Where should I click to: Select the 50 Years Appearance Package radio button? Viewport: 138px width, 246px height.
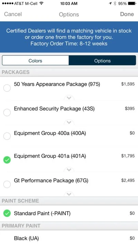[7, 88]
